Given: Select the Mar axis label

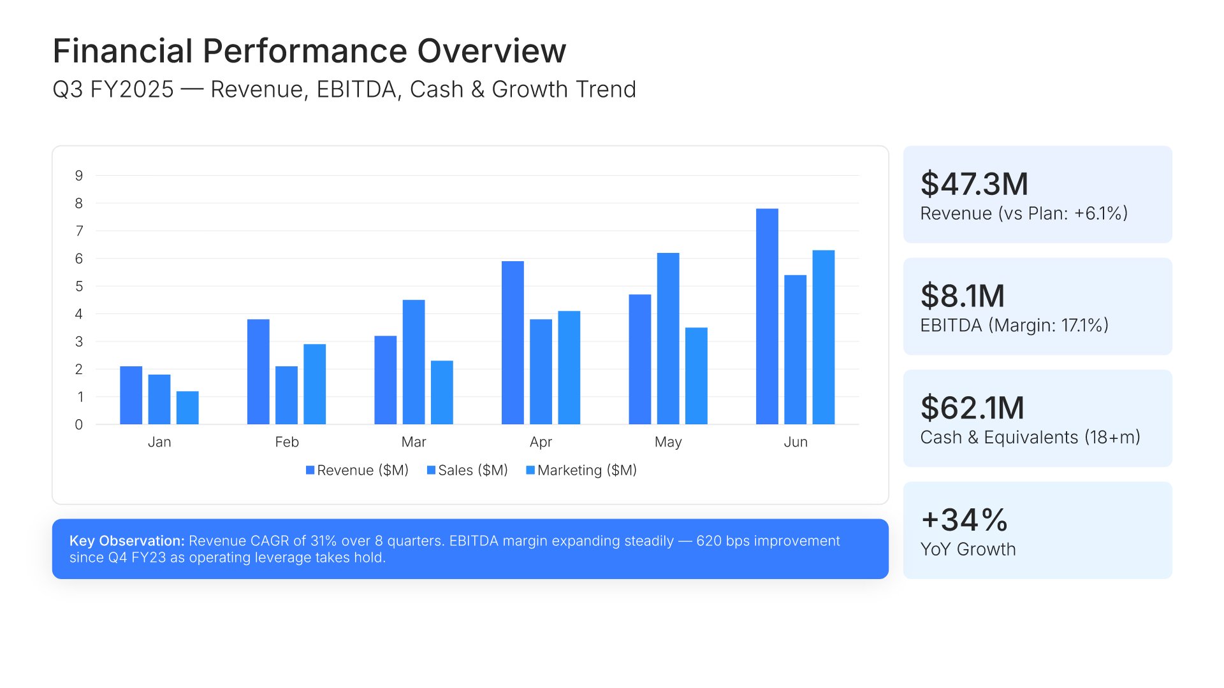Looking at the screenshot, I should tap(414, 442).
